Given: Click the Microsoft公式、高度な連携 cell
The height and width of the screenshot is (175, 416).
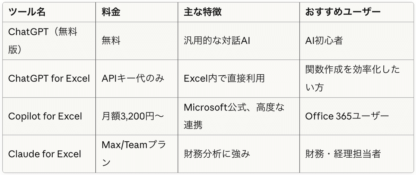Looking at the screenshot, I should (x=234, y=116).
